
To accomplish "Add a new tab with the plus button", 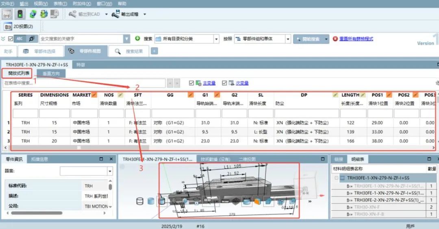I will 154,51.
